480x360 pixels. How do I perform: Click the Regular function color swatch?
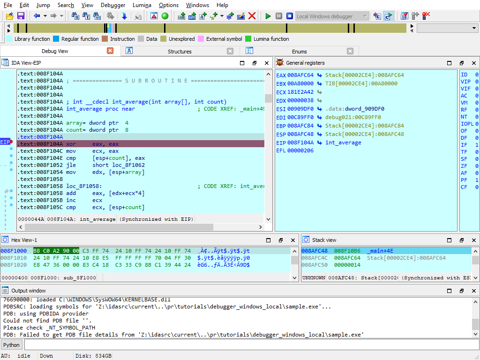coord(57,39)
